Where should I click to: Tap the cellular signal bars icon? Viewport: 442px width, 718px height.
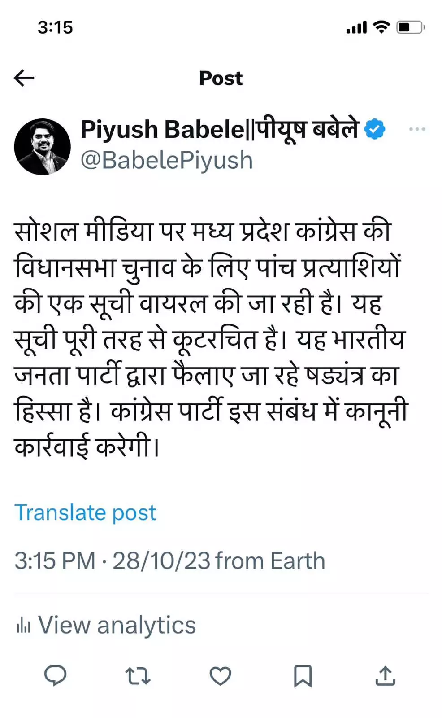(x=356, y=28)
